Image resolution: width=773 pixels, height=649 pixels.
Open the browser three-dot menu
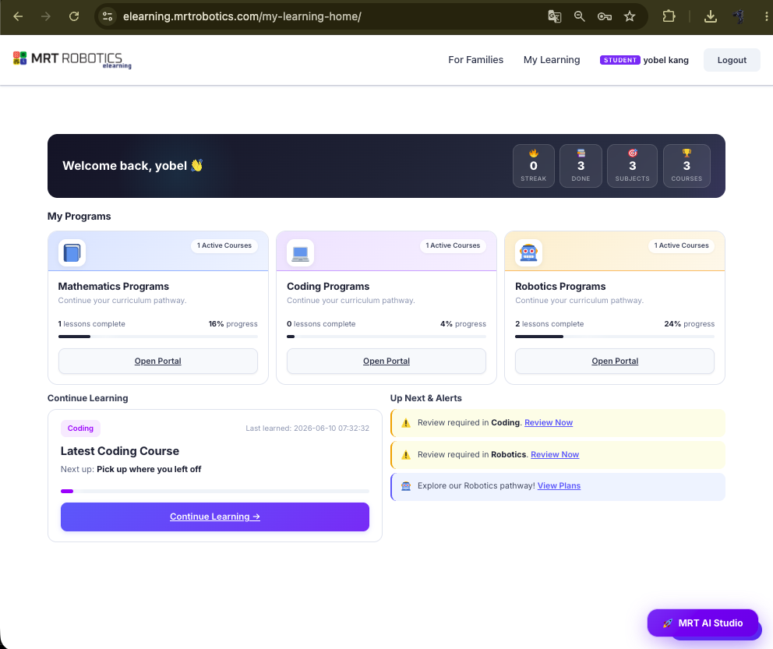(766, 16)
